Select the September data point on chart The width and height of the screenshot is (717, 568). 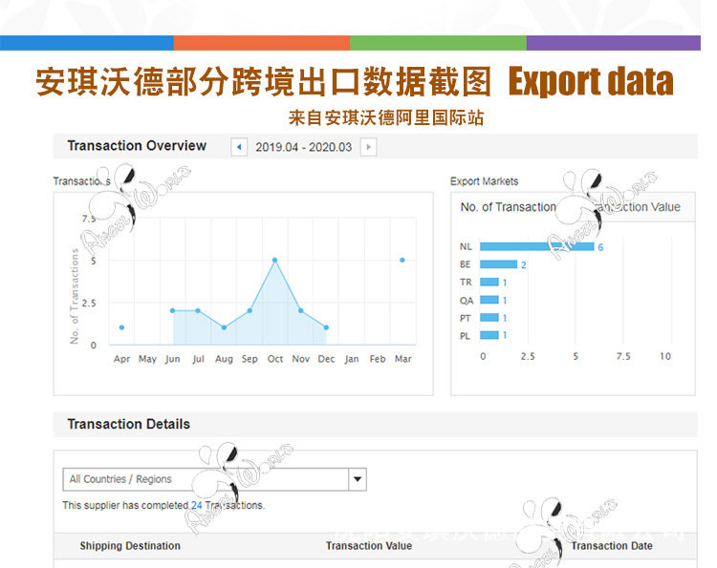click(x=250, y=310)
